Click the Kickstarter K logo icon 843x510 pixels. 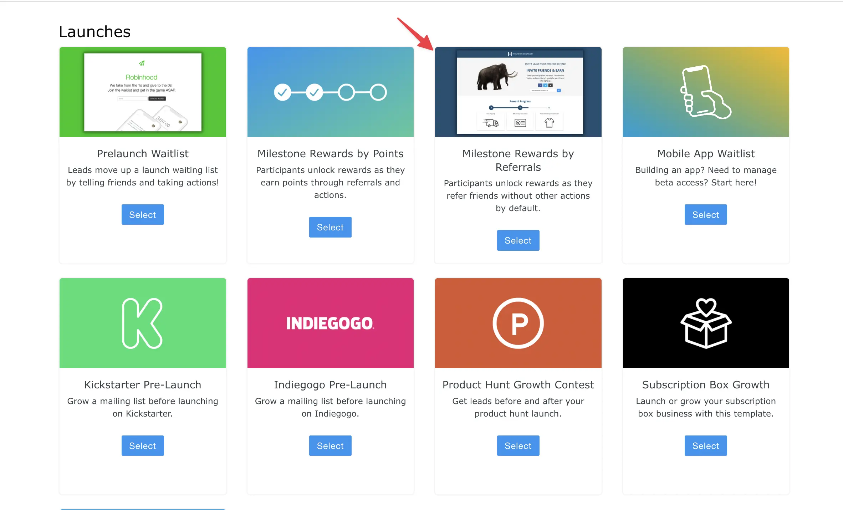[142, 323]
